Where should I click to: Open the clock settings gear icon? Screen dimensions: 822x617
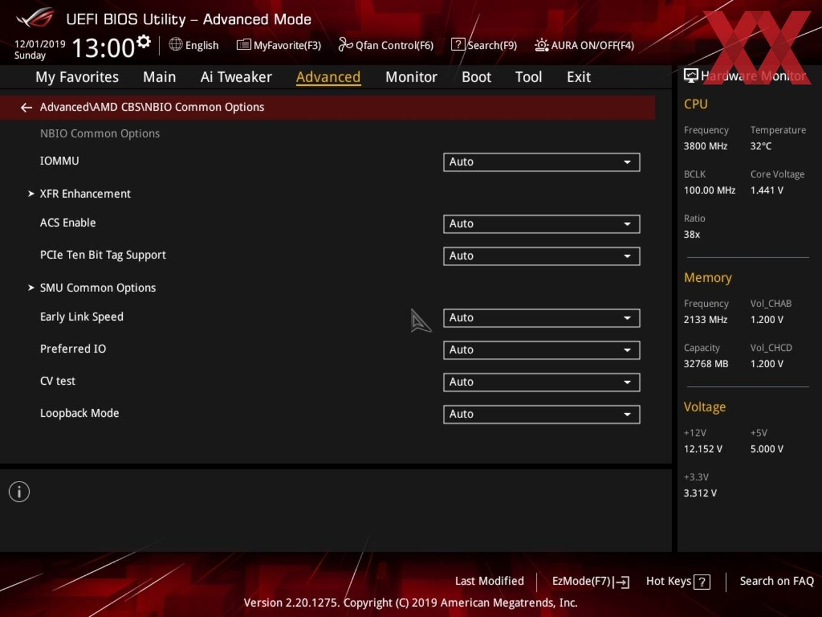coord(143,42)
